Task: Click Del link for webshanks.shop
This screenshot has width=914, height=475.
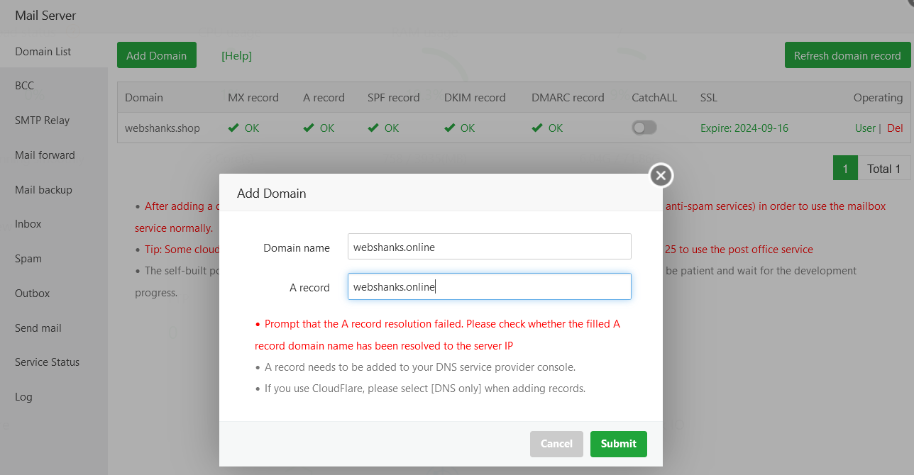Action: point(895,128)
